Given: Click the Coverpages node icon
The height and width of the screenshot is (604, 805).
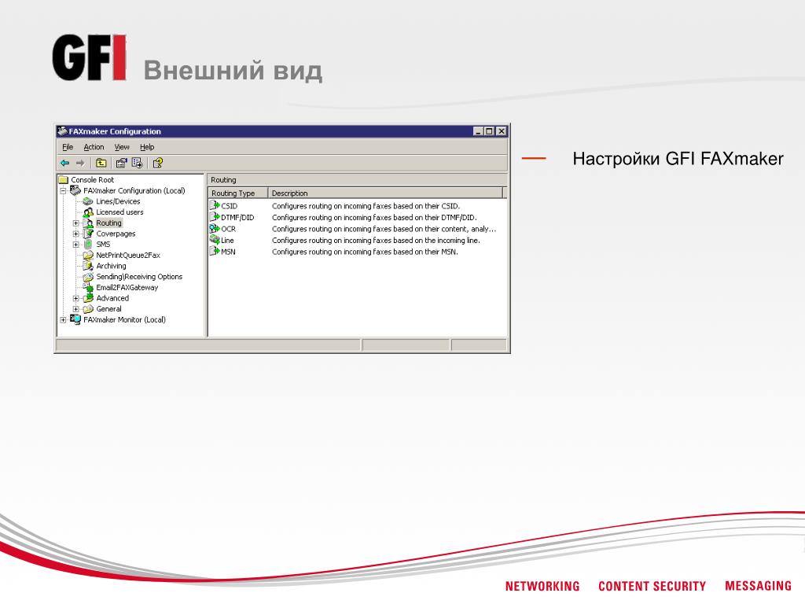Looking at the screenshot, I should coord(88,234).
